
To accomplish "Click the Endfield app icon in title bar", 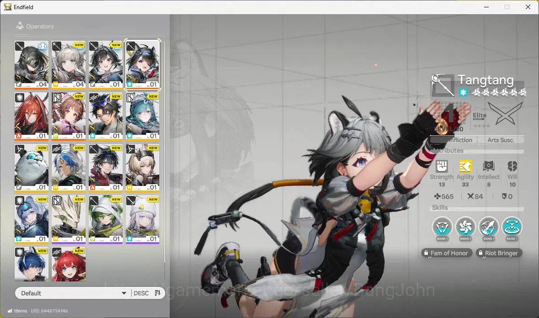I will (x=8, y=7).
